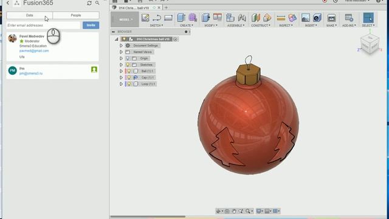Open the INSPECT menu dropdown
Viewport: 389px width, 219px height.
pyautogui.click(x=286, y=26)
